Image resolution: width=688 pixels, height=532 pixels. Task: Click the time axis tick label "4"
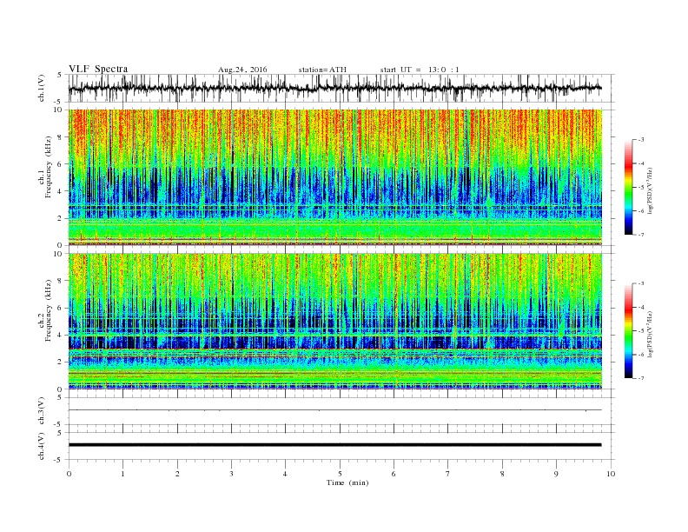point(286,474)
